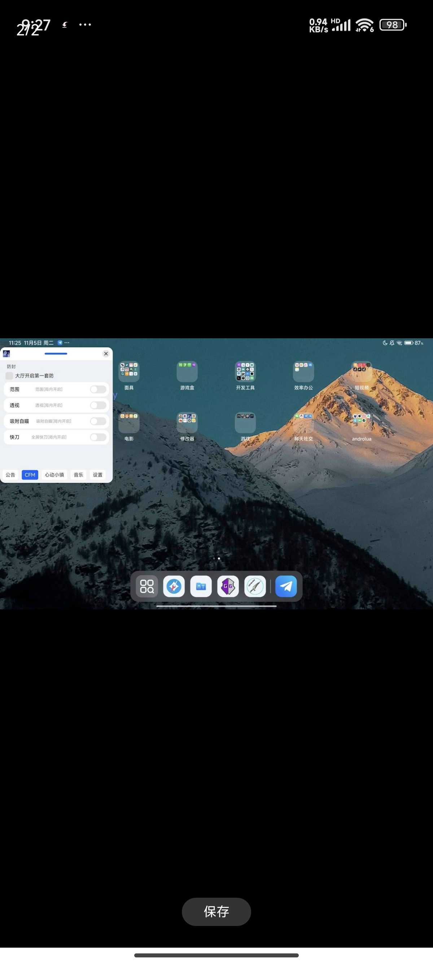The width and height of the screenshot is (433, 965).
Task: Click the tablet muted bell status icon
Action: [x=392, y=343]
